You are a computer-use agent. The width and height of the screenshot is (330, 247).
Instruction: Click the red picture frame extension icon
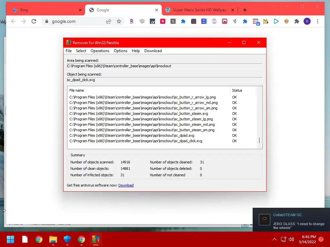pos(225,21)
